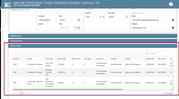179x99 pixels.
Task: Click left arrow of grid horizontal scrollbar
Action: click(x=12, y=90)
